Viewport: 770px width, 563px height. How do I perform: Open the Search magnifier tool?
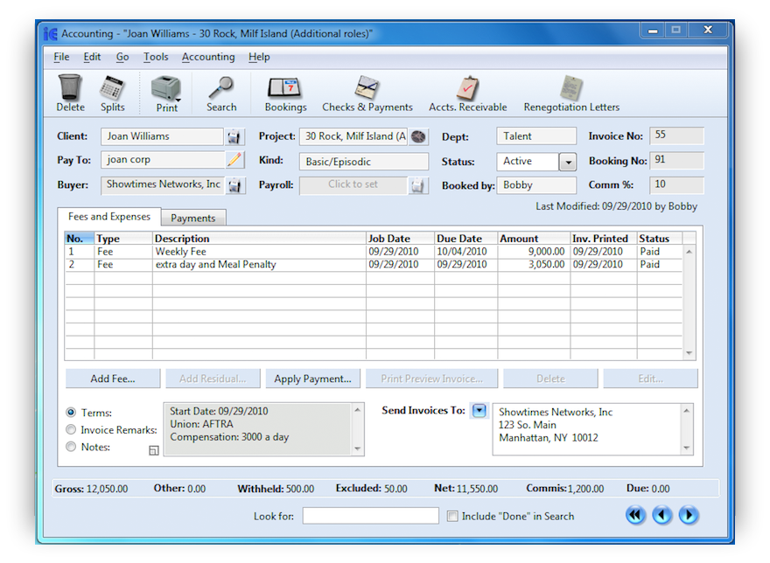pyautogui.click(x=221, y=88)
